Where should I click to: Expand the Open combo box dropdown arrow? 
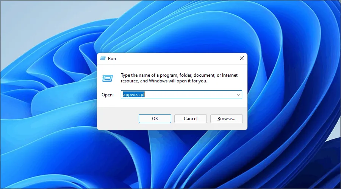238,95
